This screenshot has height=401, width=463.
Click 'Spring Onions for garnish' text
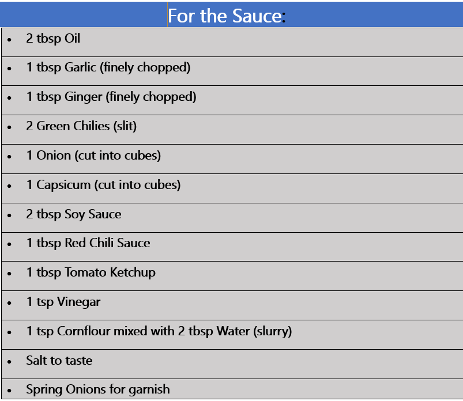[98, 389]
